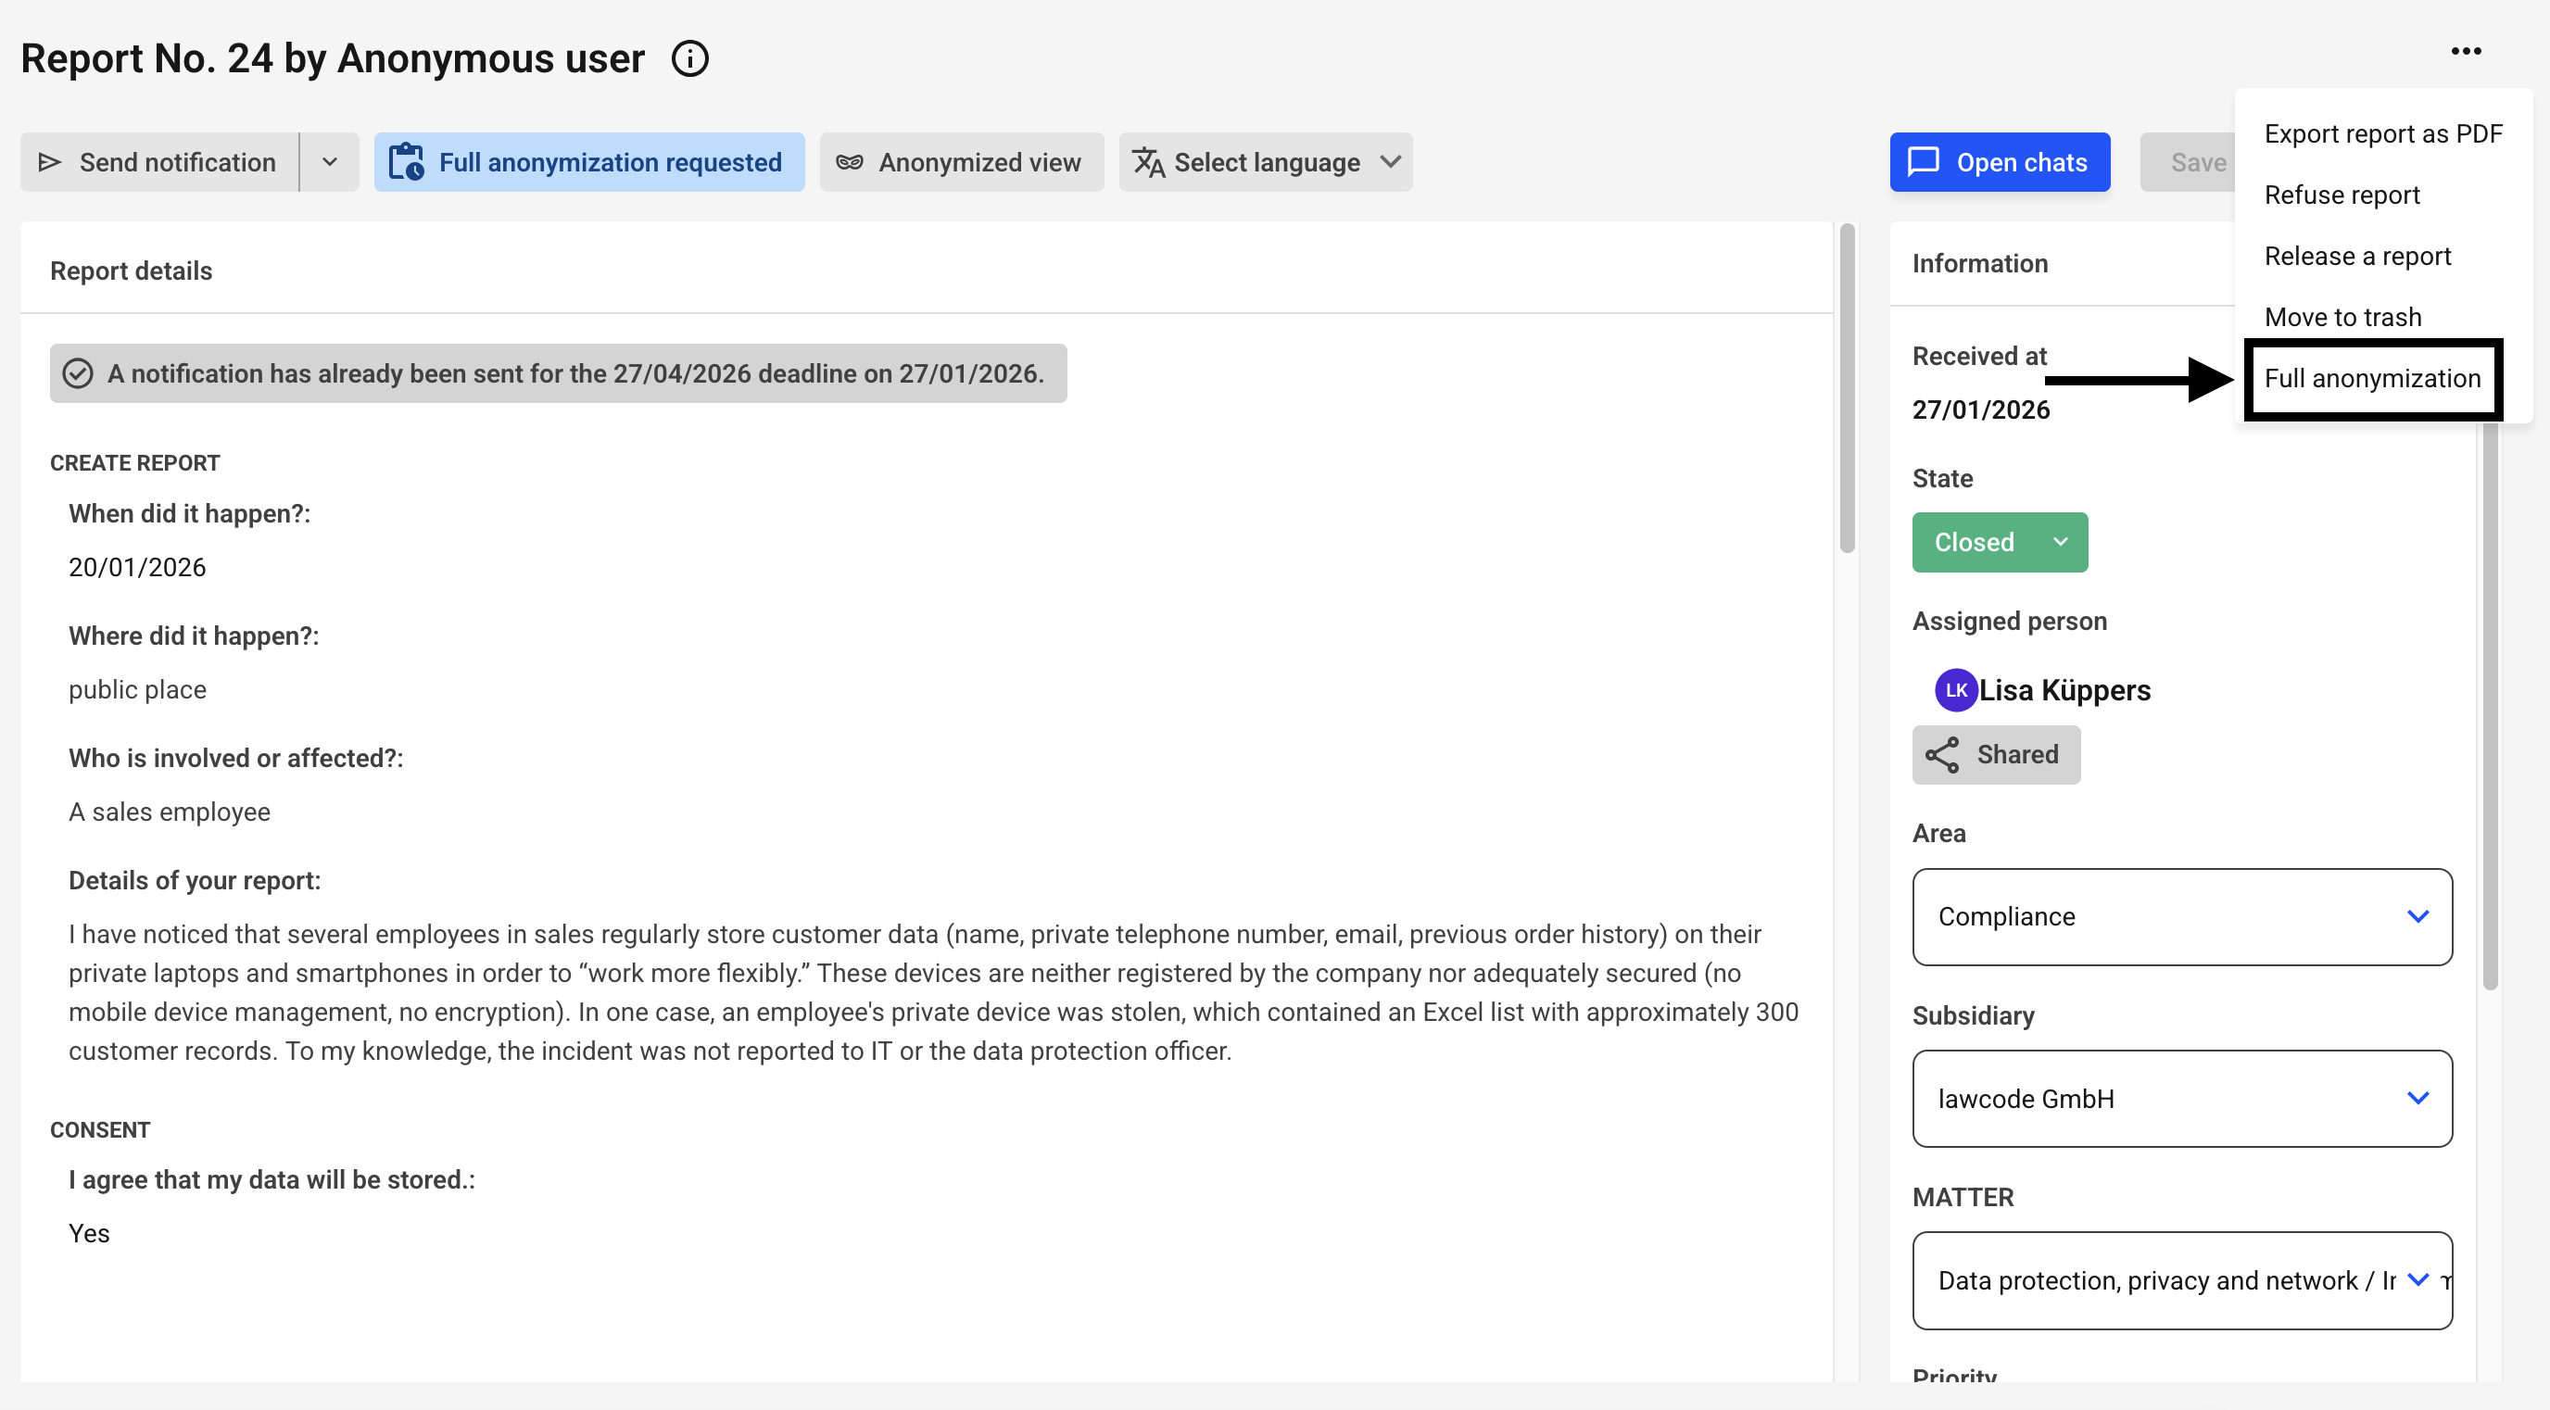Click the LK avatar of Lisa Küppers
The image size is (2550, 1410).
point(1955,691)
